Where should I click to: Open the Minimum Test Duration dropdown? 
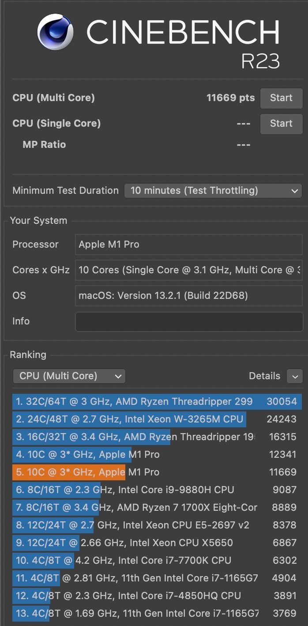pos(213,190)
